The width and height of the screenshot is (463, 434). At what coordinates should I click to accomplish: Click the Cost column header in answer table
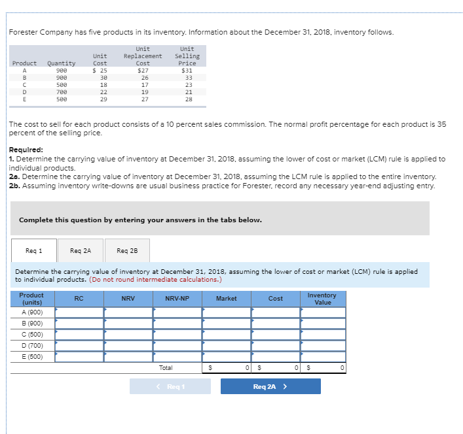click(x=276, y=299)
